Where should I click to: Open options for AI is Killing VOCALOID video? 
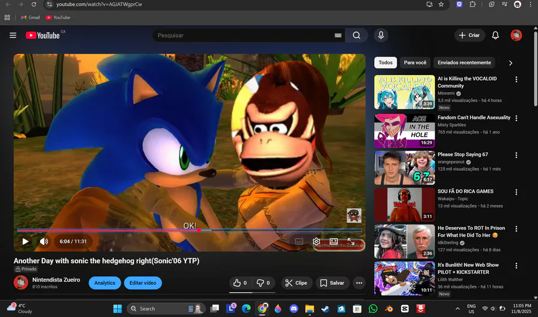[516, 79]
